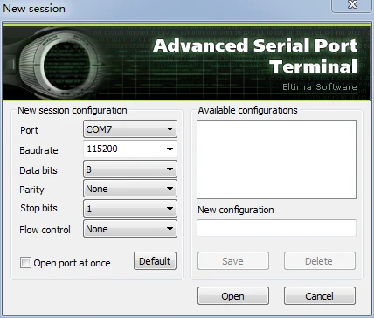This screenshot has height=318, width=374.
Task: Click the Eltima Software text in banner
Action: [x=320, y=87]
